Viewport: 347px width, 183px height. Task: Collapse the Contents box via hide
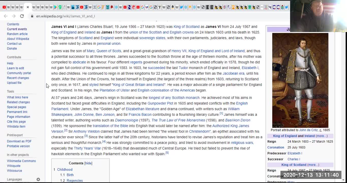click(88, 163)
